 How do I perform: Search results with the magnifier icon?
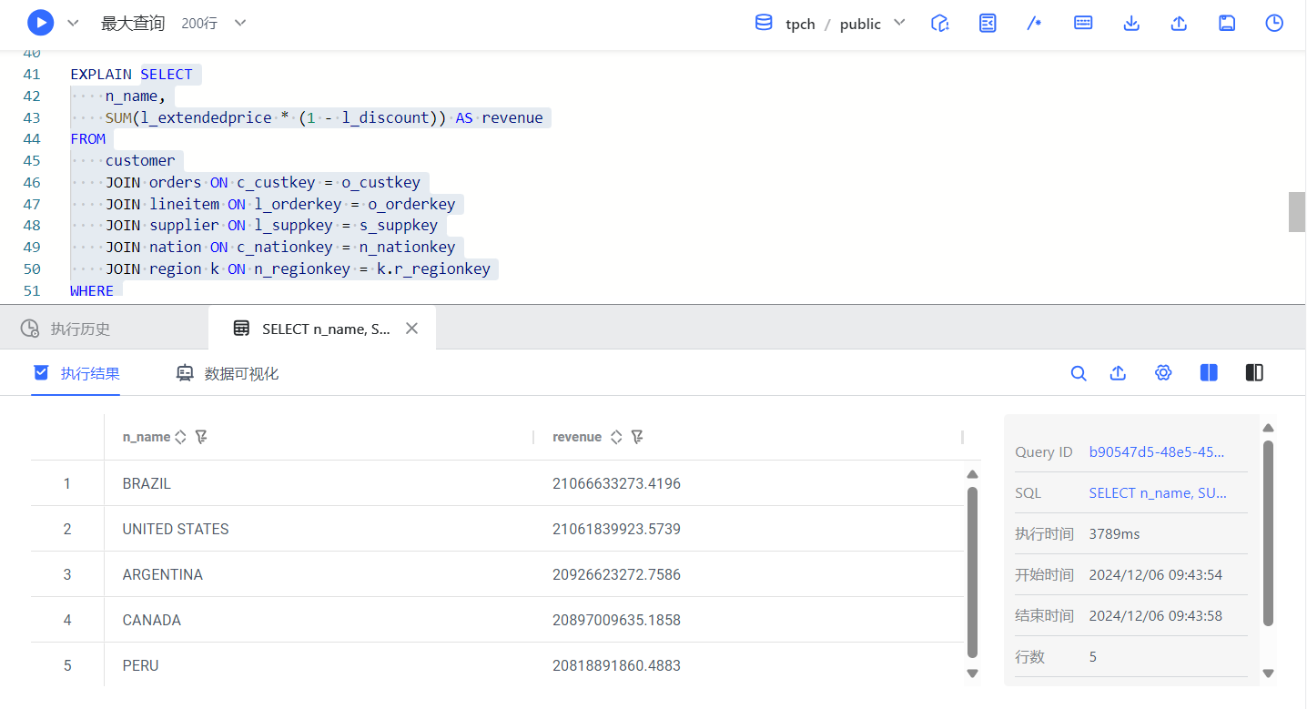tap(1079, 373)
